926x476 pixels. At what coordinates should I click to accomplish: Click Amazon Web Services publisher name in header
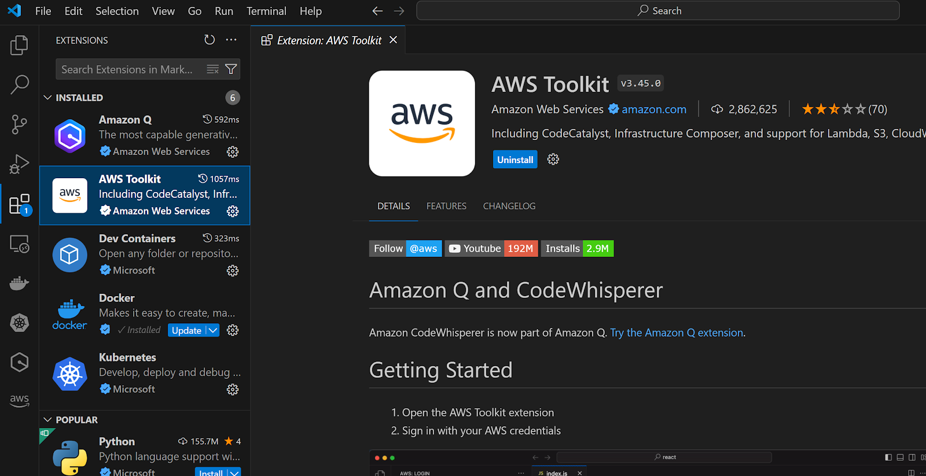(547, 109)
